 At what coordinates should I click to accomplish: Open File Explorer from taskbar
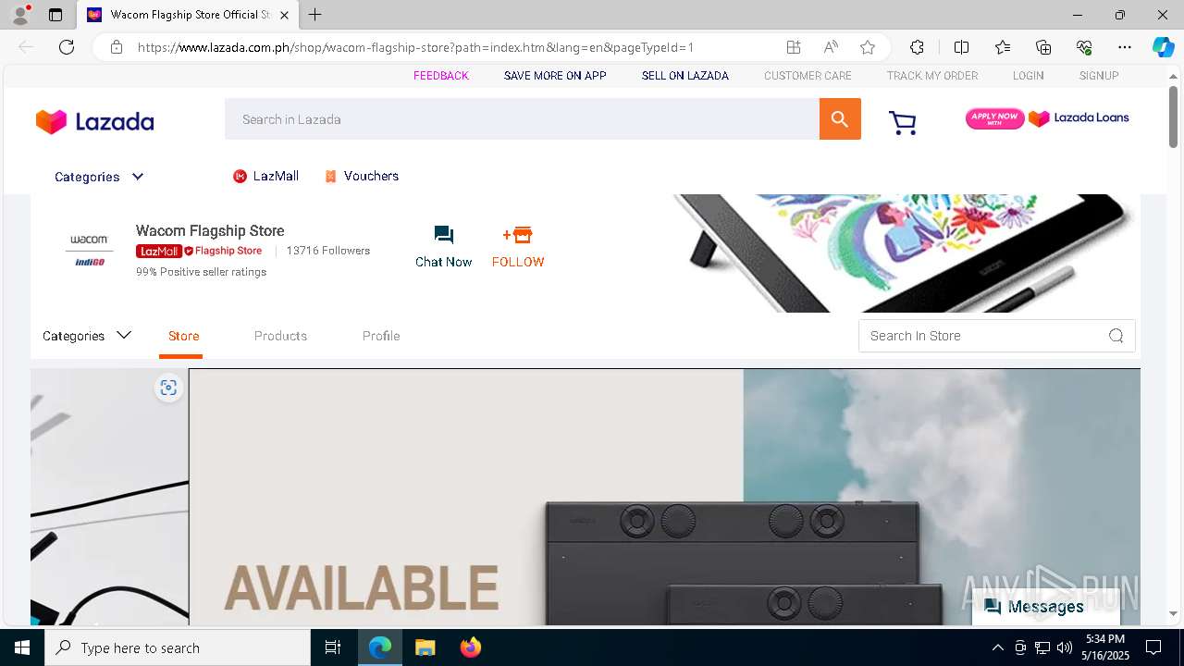[425, 647]
